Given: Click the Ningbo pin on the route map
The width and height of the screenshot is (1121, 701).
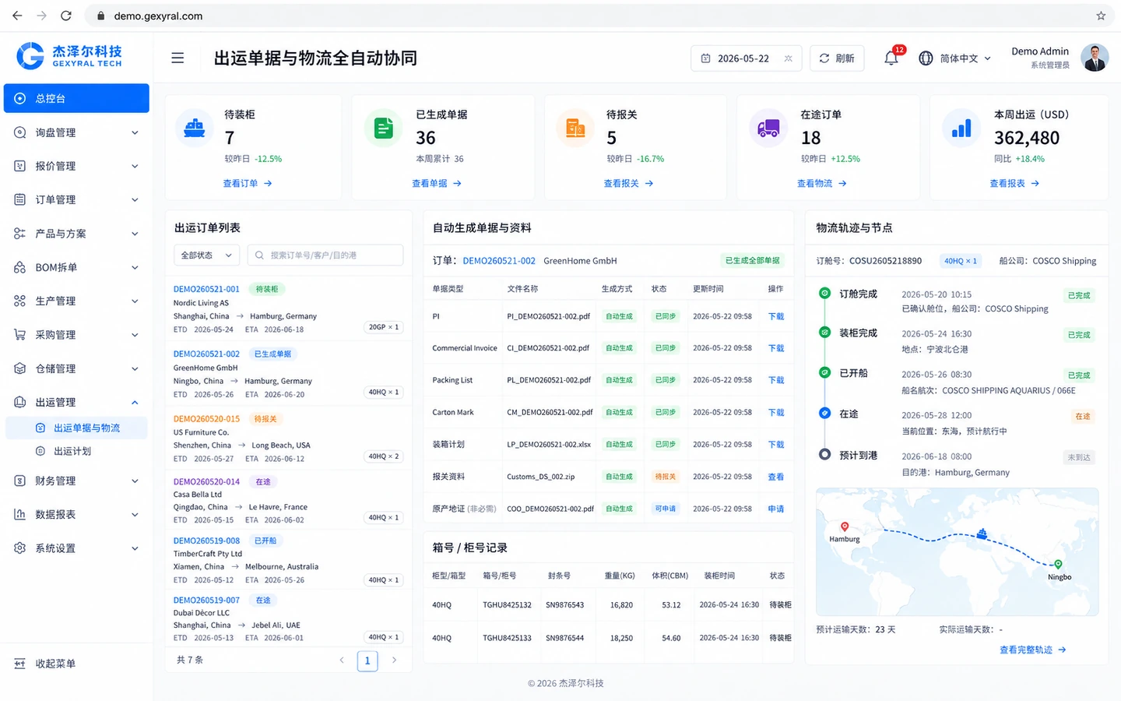Looking at the screenshot, I should pos(1058,565).
